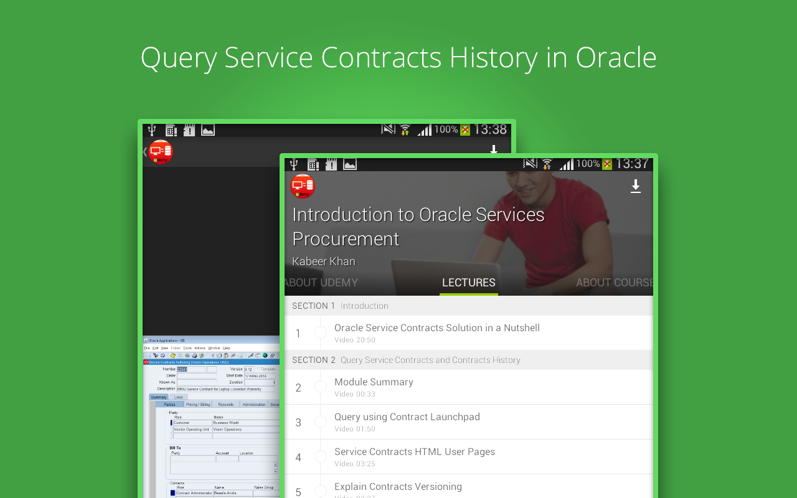Tap 13:38 clock in rear status bar
This screenshot has width=797, height=498.
pyautogui.click(x=490, y=129)
